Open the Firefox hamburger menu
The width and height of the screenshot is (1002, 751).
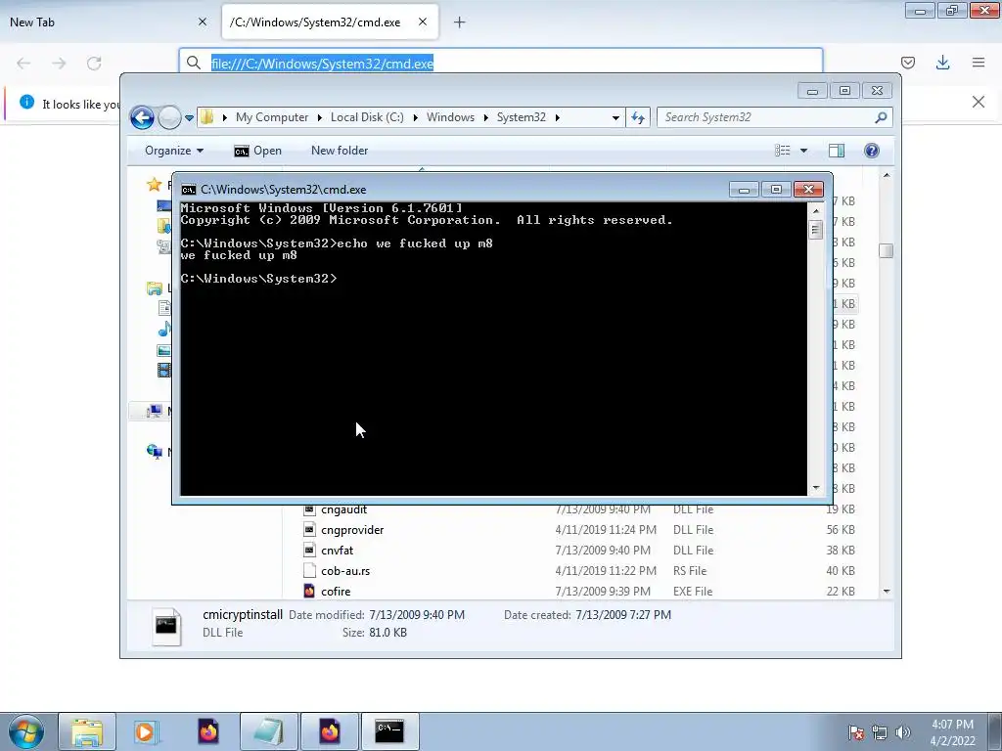coord(979,62)
